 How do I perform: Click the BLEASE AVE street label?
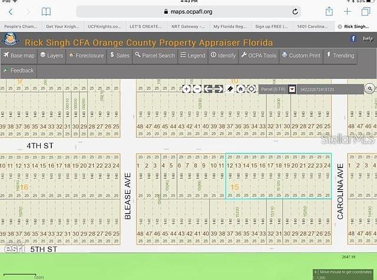tap(128, 196)
